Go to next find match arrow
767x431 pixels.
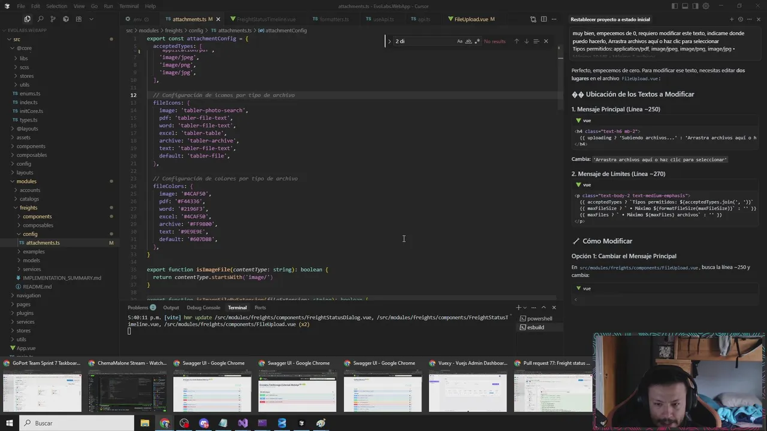tap(526, 41)
